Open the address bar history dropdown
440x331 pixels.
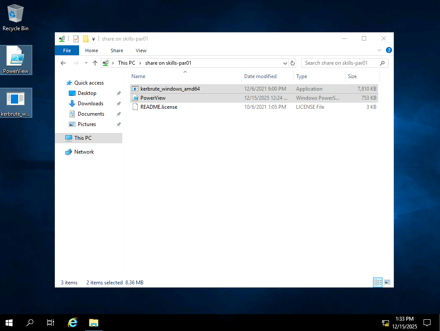[285, 63]
